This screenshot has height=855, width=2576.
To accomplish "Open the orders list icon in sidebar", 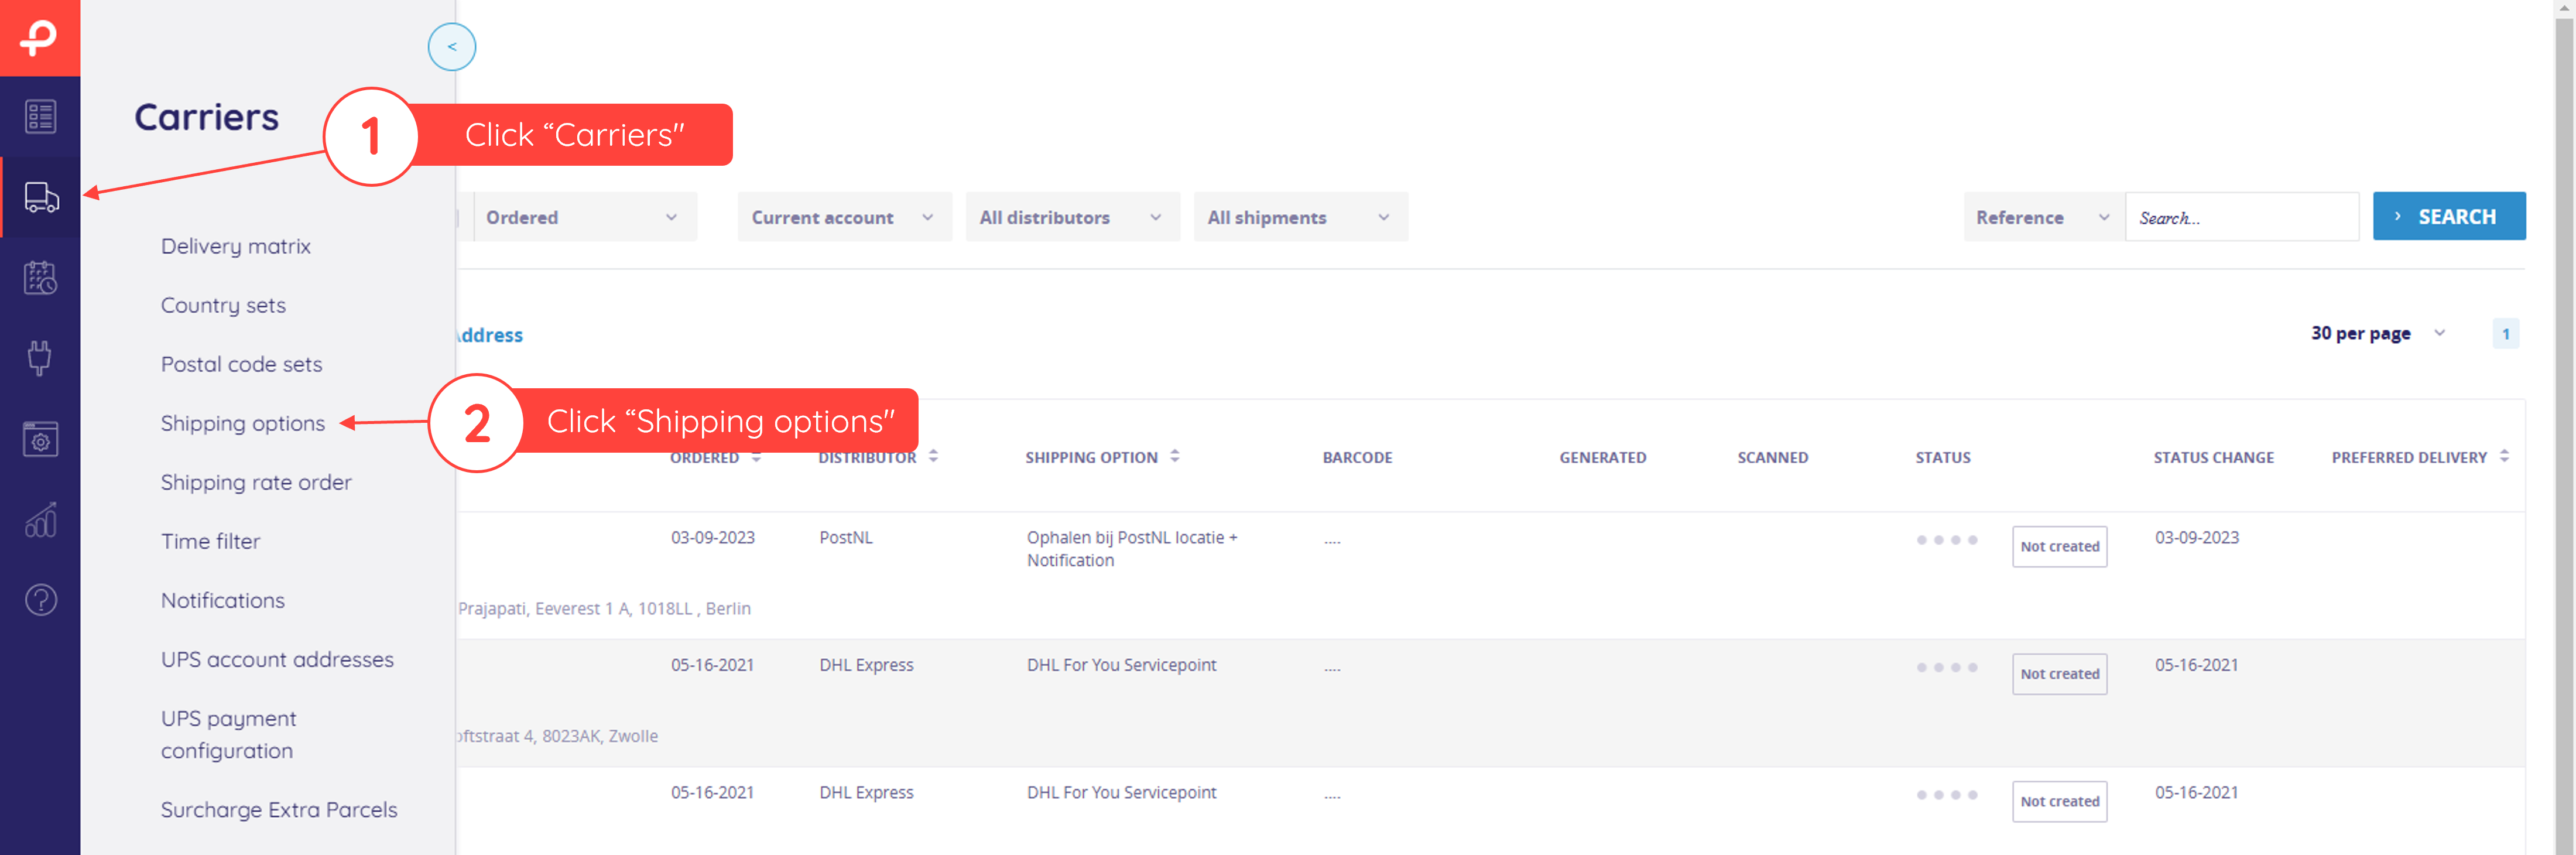I will [x=40, y=116].
